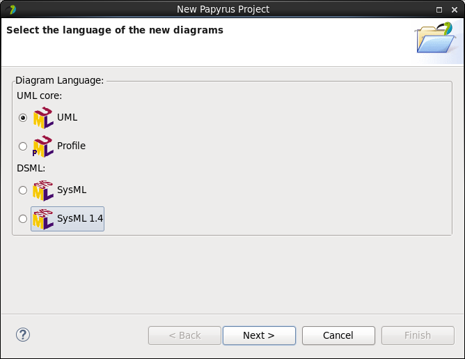The image size is (465, 359).
Task: Click the Papyrus title bar app icon
Action: [12, 10]
